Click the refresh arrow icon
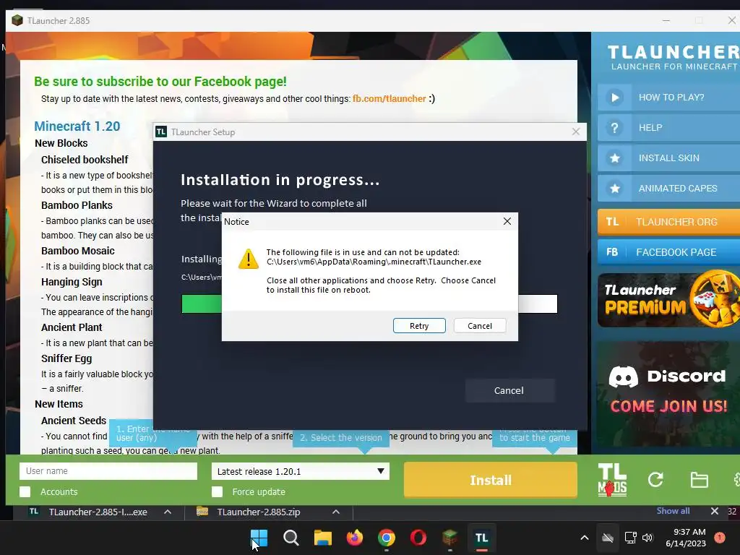The height and width of the screenshot is (555, 740). [655, 480]
